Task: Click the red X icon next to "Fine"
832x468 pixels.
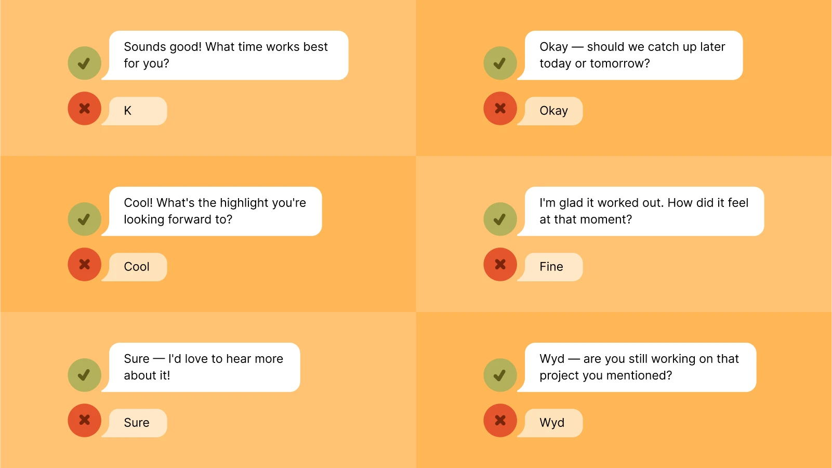Action: 500,265
